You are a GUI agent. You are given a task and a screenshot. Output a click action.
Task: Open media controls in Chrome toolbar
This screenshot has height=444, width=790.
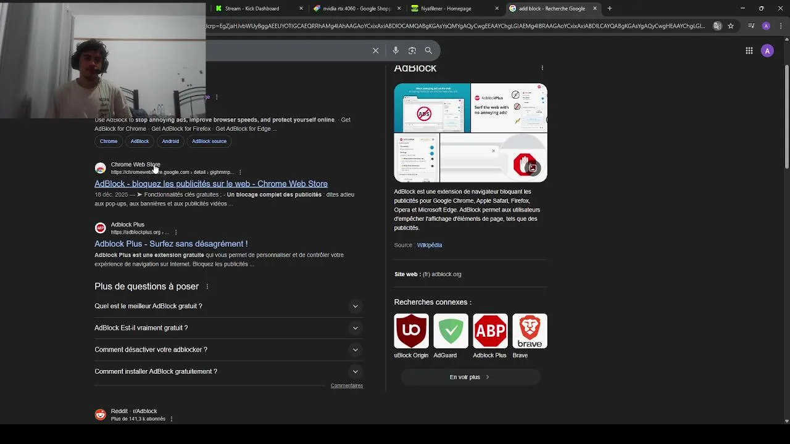(x=751, y=26)
